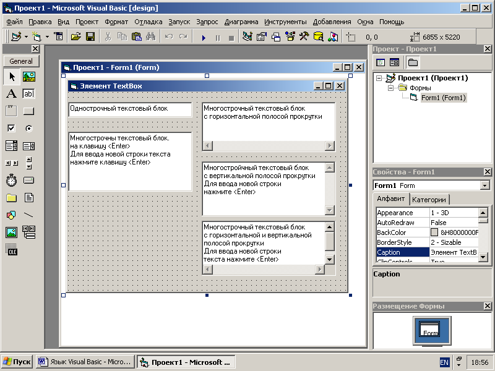Collapse the Формы folder node
495x371 pixels.
pyautogui.click(x=390, y=88)
